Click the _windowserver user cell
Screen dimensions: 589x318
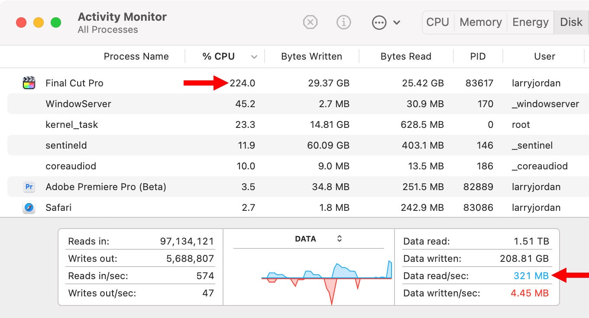546,104
